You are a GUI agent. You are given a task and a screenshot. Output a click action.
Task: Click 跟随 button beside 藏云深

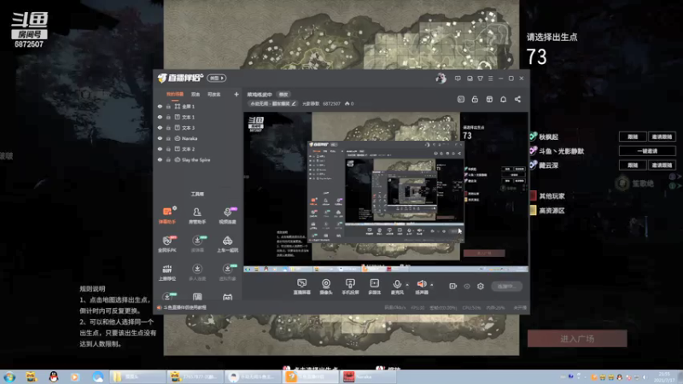pos(633,165)
